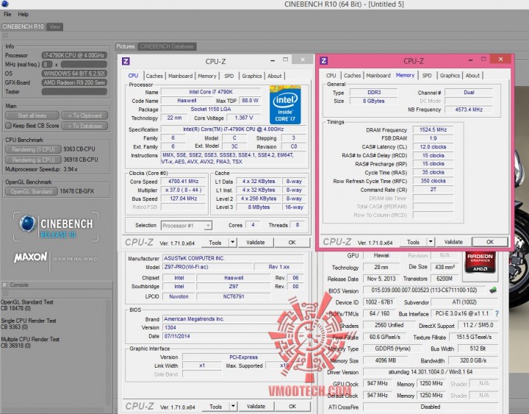
Task: Click the Intel Core i7 badge logo
Action: (285, 105)
